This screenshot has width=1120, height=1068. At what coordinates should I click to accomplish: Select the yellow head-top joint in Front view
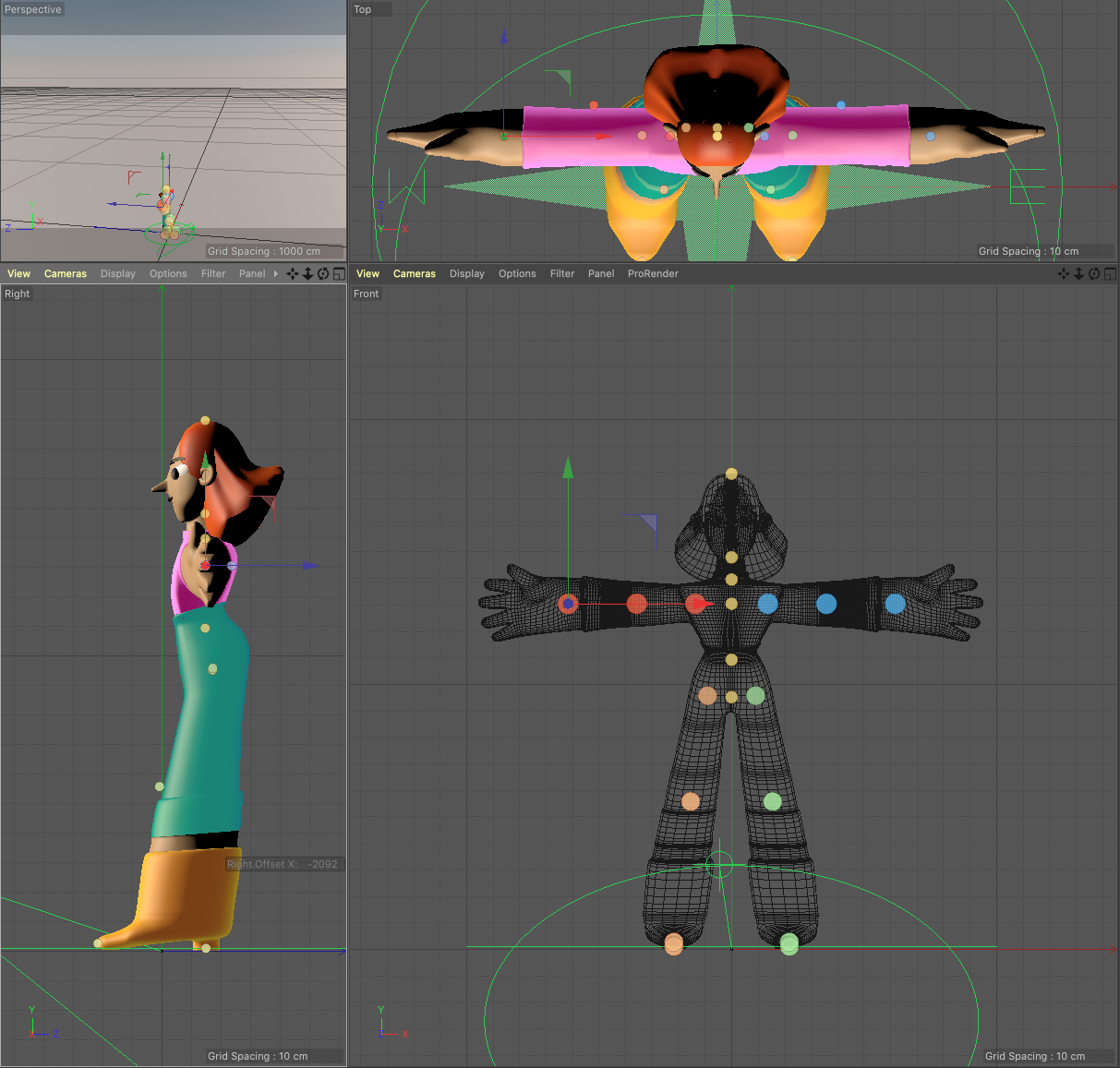tap(731, 474)
